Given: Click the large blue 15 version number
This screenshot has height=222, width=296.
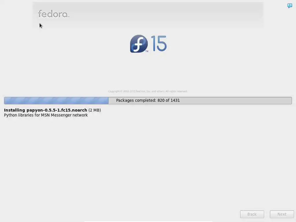Looking at the screenshot, I should click(159, 43).
